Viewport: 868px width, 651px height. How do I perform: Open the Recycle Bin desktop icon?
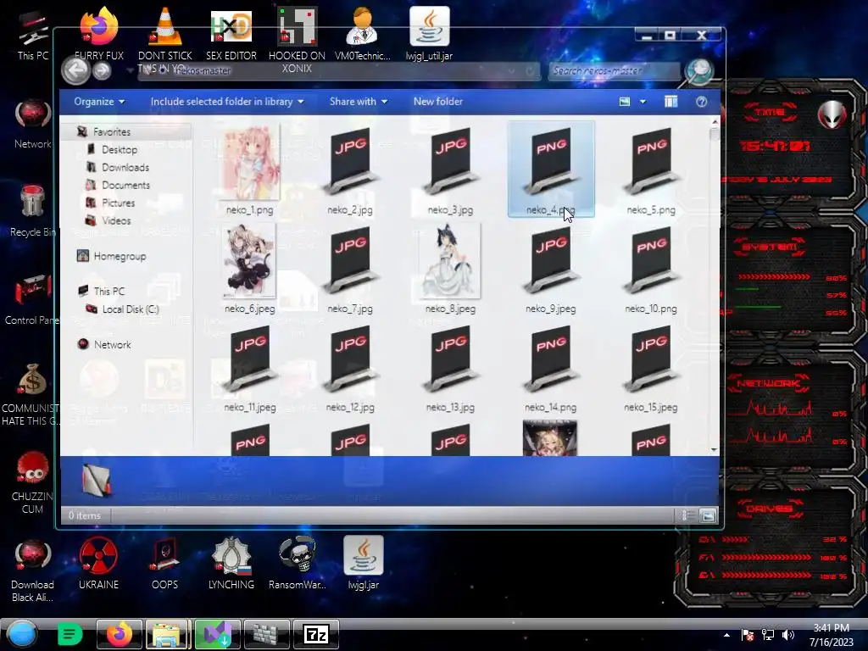pyautogui.click(x=33, y=210)
